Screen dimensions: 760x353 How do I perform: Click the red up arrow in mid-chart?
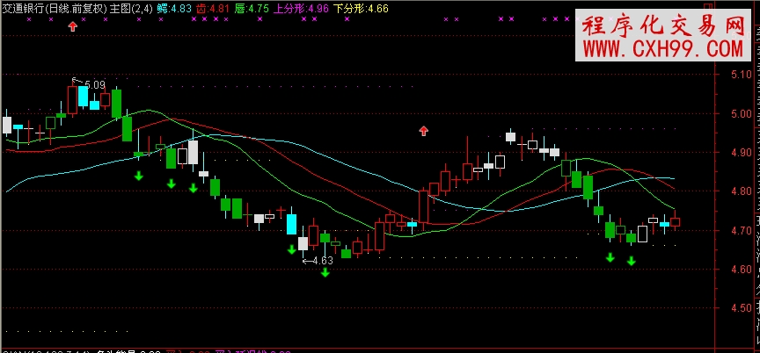423,131
